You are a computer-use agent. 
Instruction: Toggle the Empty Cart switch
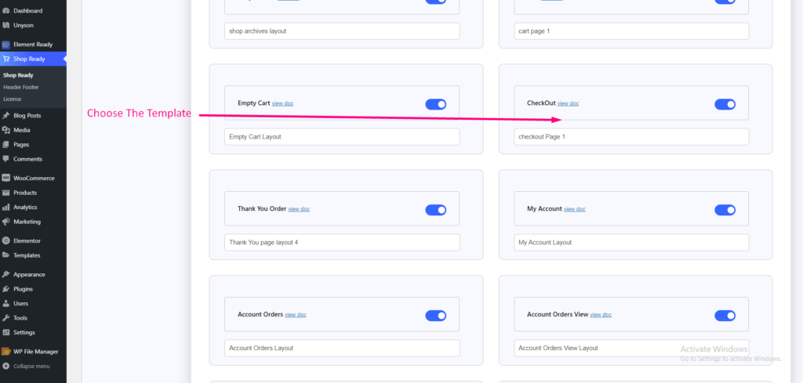(436, 104)
